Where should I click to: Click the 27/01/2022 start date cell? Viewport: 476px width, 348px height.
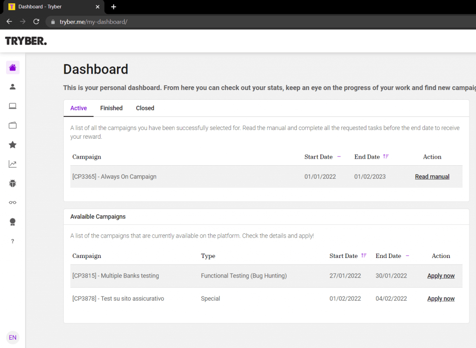[x=345, y=276]
